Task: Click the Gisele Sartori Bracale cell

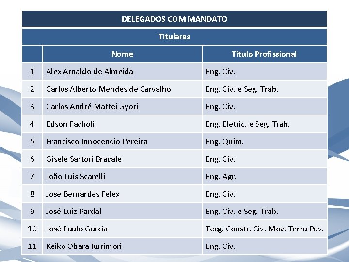Action: coord(122,159)
